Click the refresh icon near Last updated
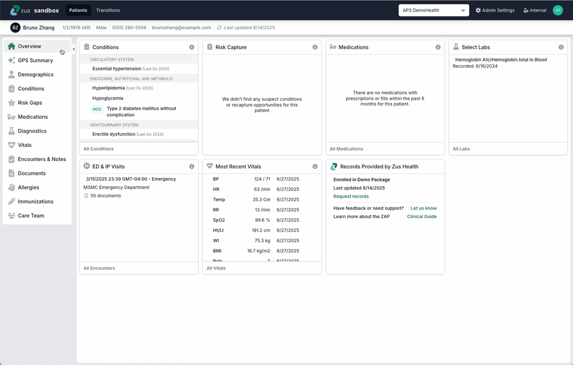This screenshot has width=573, height=365. coord(219,27)
